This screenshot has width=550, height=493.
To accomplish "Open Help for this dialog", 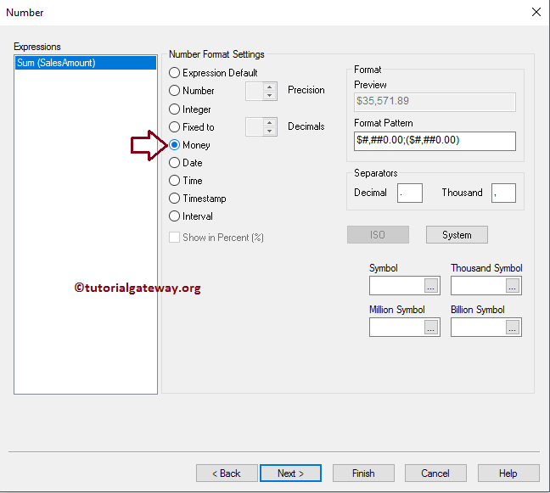I will tap(508, 473).
